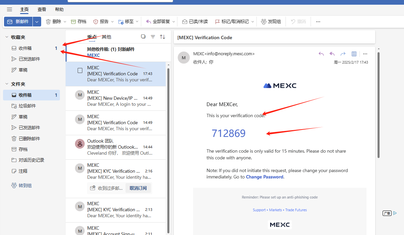Click the filter icon in message list
Screen dimensions: 404x235
click(153, 37)
